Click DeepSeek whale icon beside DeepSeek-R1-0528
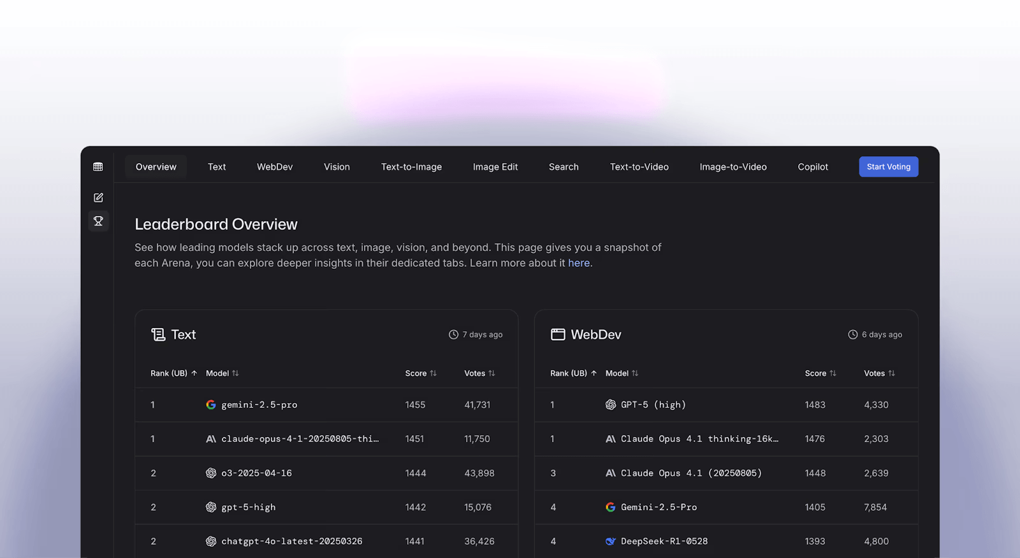This screenshot has width=1020, height=558. 611,541
